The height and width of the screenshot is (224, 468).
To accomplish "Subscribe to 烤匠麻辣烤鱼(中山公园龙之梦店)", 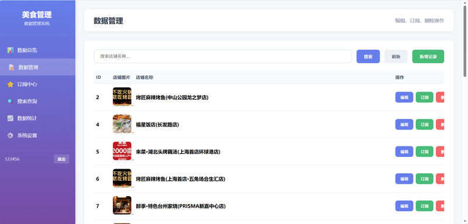I will [425, 97].
